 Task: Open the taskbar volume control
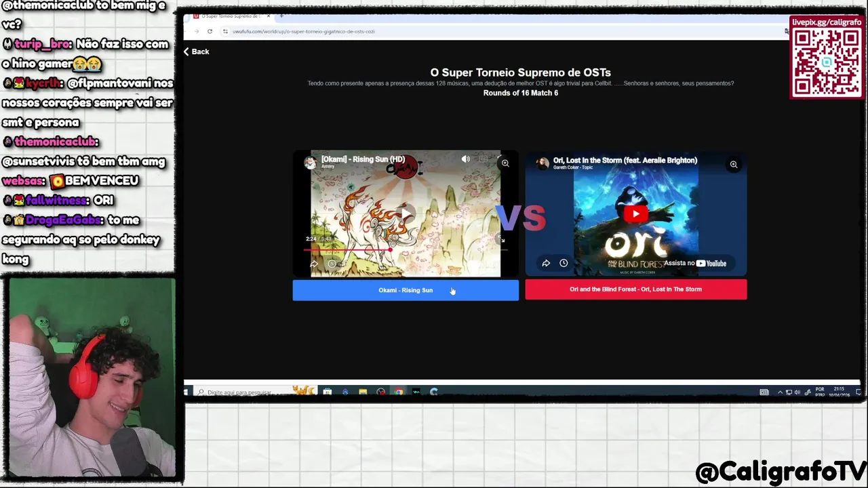pos(797,392)
